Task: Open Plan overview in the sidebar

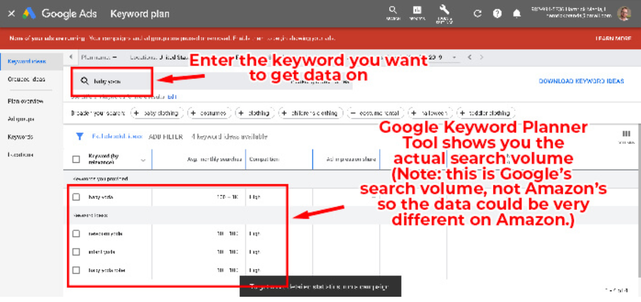Action: (26, 101)
